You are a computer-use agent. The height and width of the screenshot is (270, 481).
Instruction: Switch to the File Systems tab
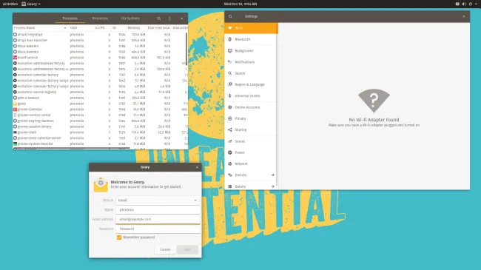(130, 18)
